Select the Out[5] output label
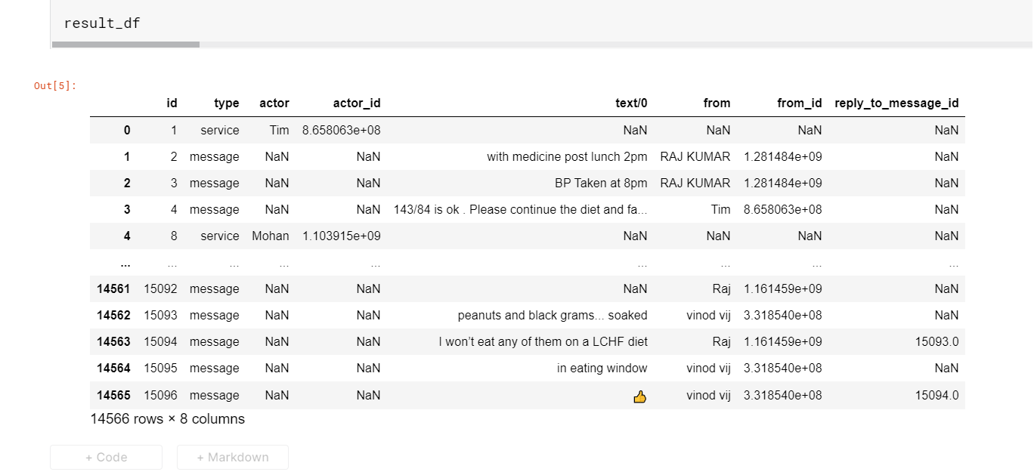Screen dimensions: 1034x475 pos(55,85)
